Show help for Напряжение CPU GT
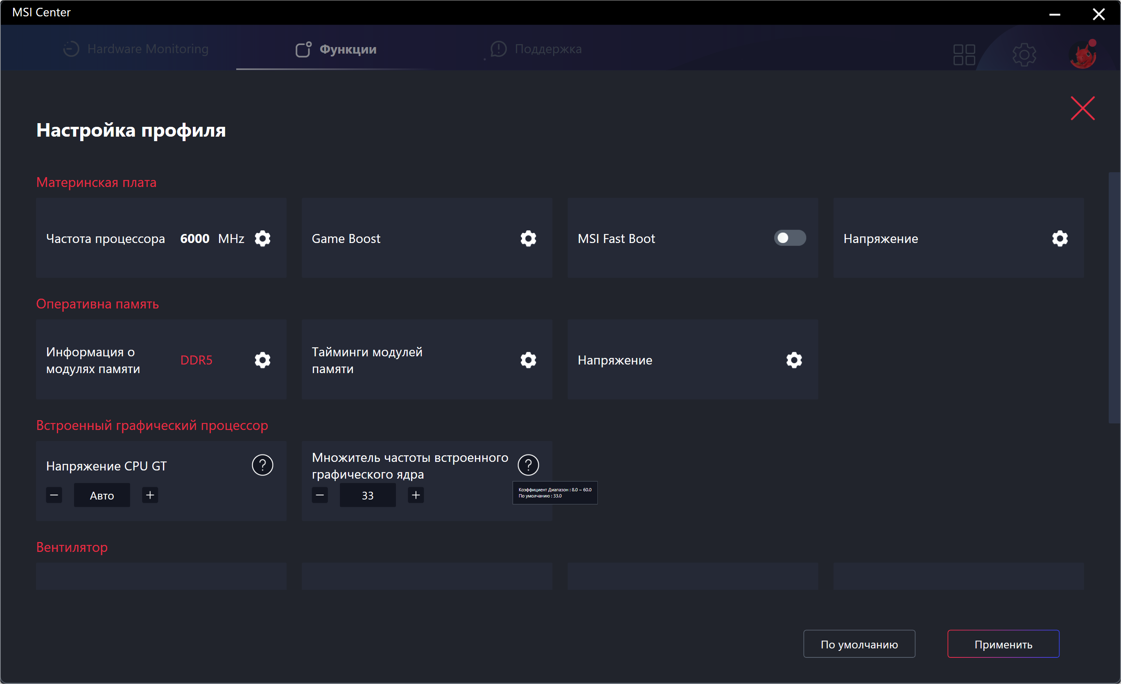 262,465
